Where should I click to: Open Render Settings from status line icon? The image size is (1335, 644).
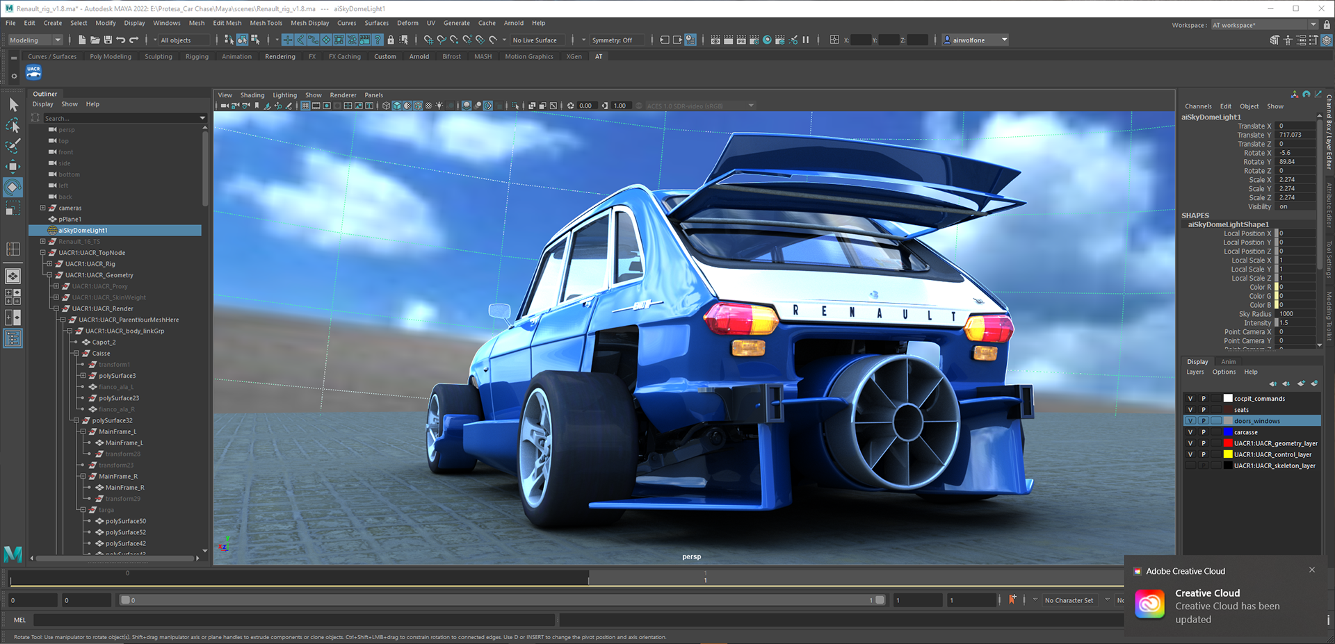coord(754,40)
